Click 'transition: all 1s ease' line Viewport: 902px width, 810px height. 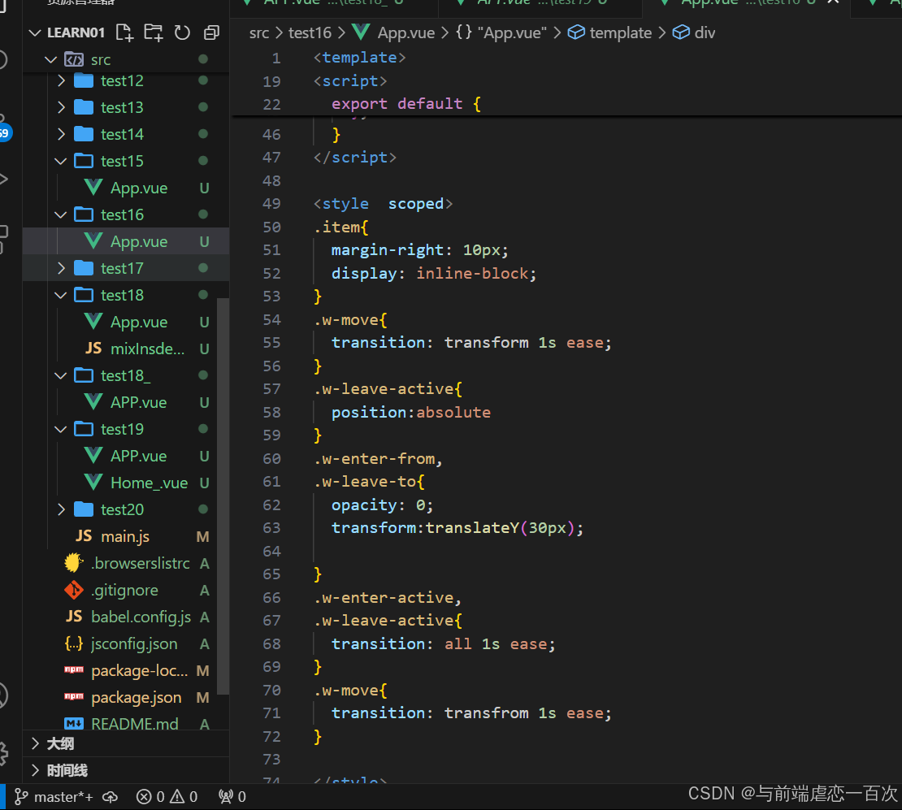pos(443,643)
